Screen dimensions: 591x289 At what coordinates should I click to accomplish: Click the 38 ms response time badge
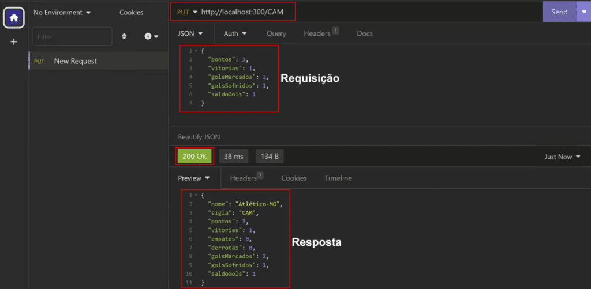[234, 157]
